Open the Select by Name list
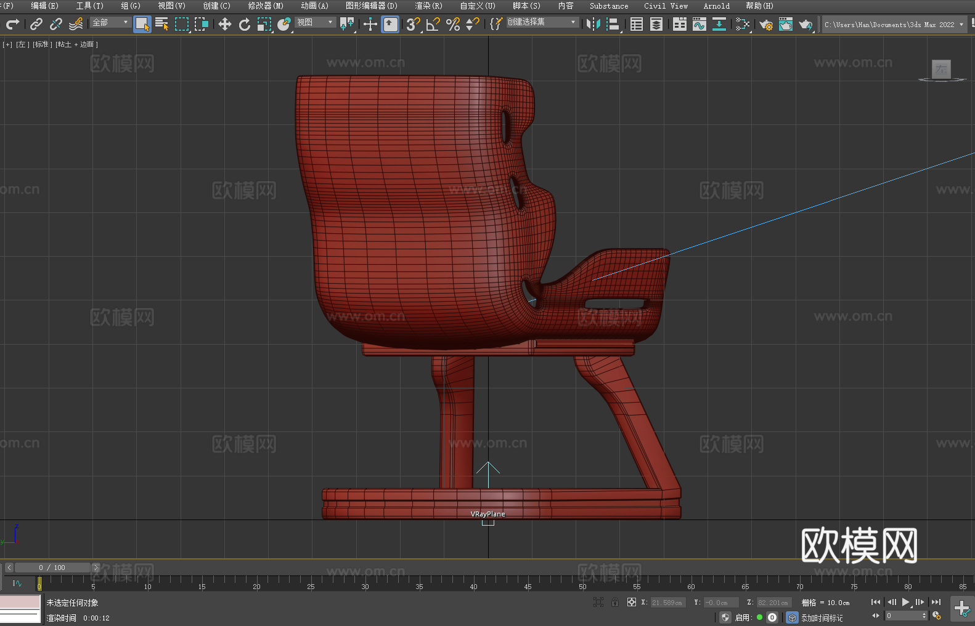Image resolution: width=975 pixels, height=626 pixels. (x=162, y=24)
